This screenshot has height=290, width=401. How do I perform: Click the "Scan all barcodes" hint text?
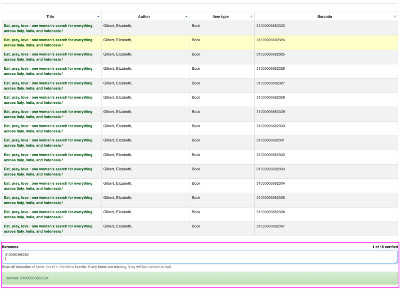click(x=87, y=267)
